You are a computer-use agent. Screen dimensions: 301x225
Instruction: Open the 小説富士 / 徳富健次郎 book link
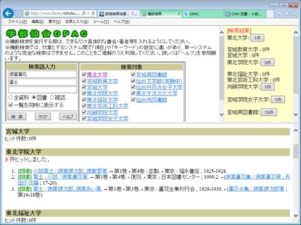point(70,171)
